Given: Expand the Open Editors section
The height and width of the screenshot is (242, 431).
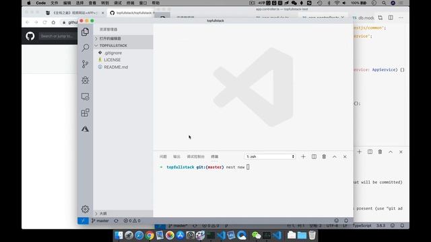Looking at the screenshot, I should tap(123, 38).
